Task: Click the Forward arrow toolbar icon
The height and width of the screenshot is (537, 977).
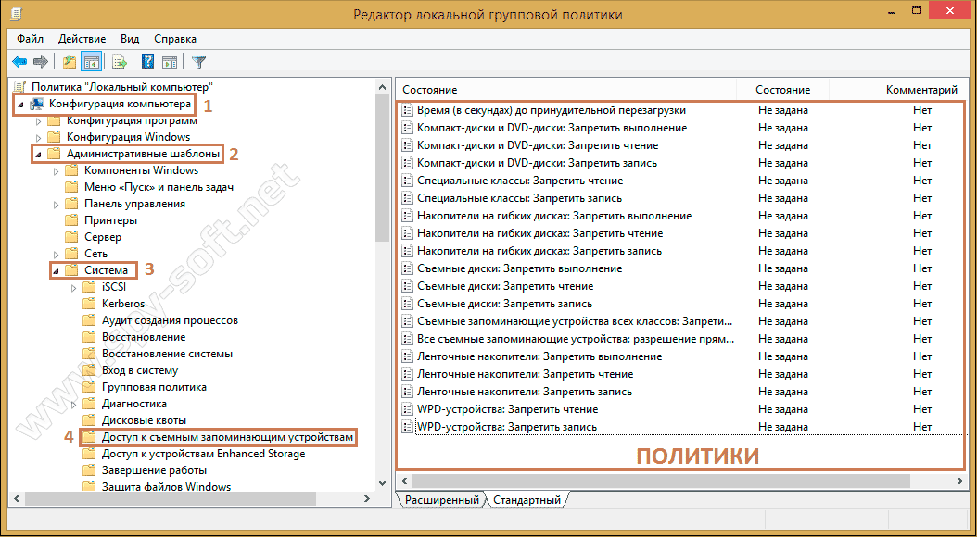Action: pyautogui.click(x=40, y=62)
